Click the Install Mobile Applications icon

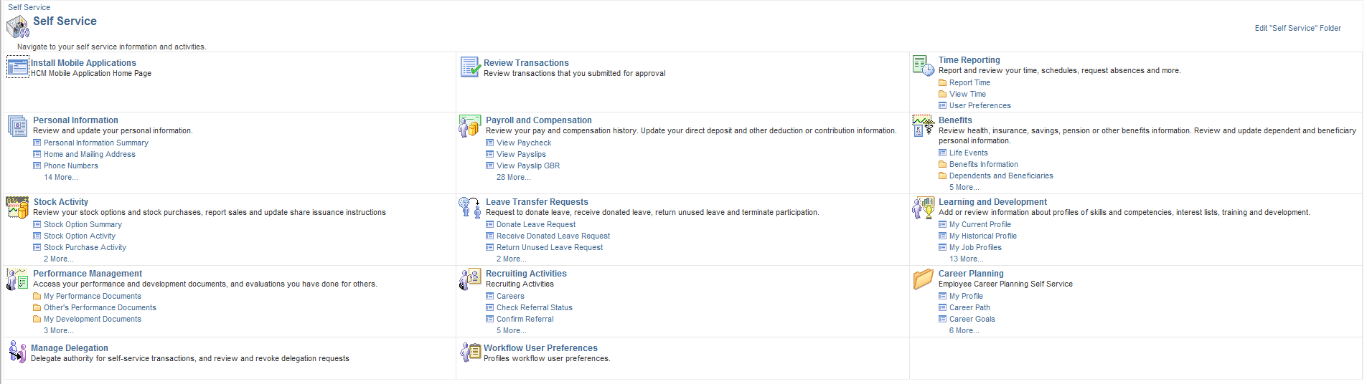point(17,67)
